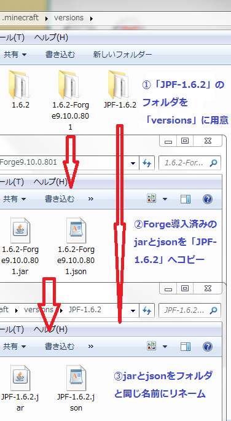Open ヘルプ(H) menu in top window
Image resolution: width=231 pixels, height=421 pixels.
coord(51,37)
